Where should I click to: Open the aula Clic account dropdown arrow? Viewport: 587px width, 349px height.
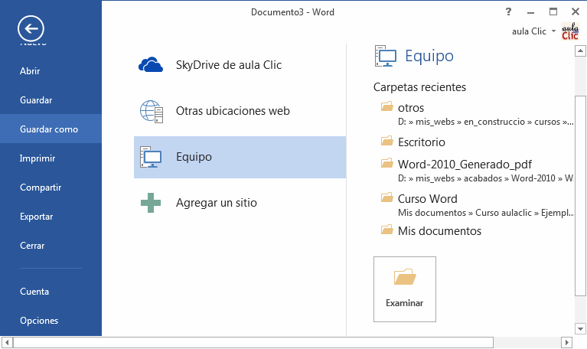pos(553,31)
